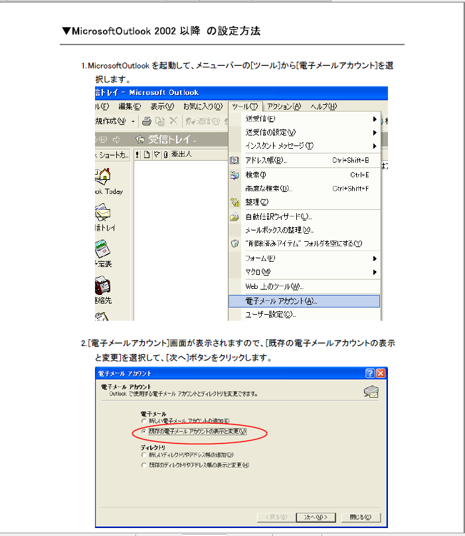The width and height of the screenshot is (465, 536).
Task: Click the 閉じる(C) button
Action: [360, 517]
